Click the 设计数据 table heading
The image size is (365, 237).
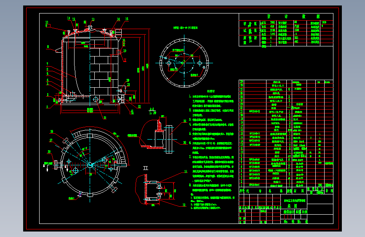293,16
